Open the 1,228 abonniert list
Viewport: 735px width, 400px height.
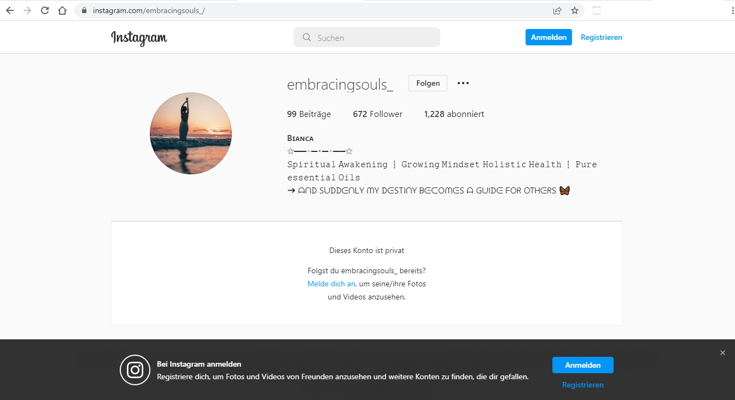pyautogui.click(x=454, y=114)
